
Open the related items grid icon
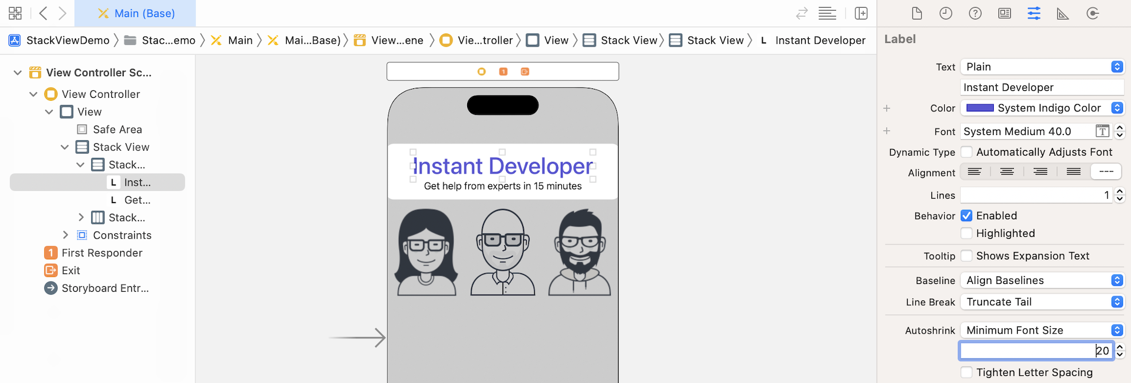pyautogui.click(x=15, y=13)
